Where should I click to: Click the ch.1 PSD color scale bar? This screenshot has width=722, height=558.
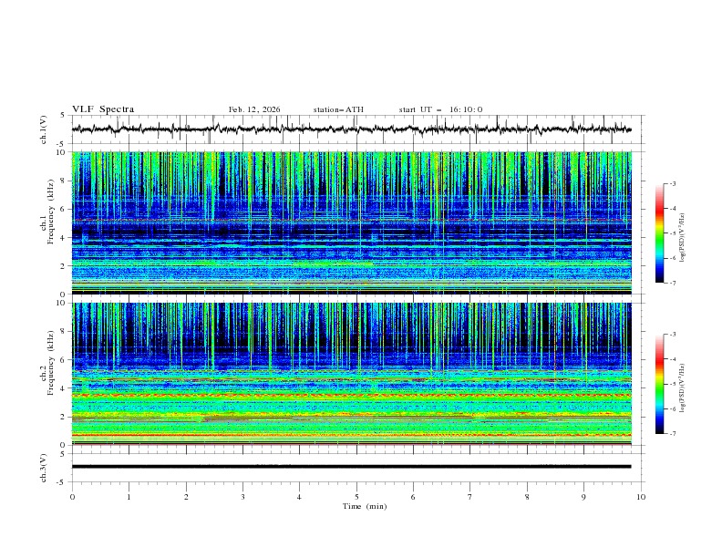(x=660, y=233)
